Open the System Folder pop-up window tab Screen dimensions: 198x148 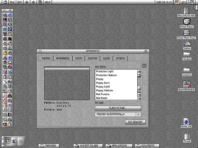87,146
